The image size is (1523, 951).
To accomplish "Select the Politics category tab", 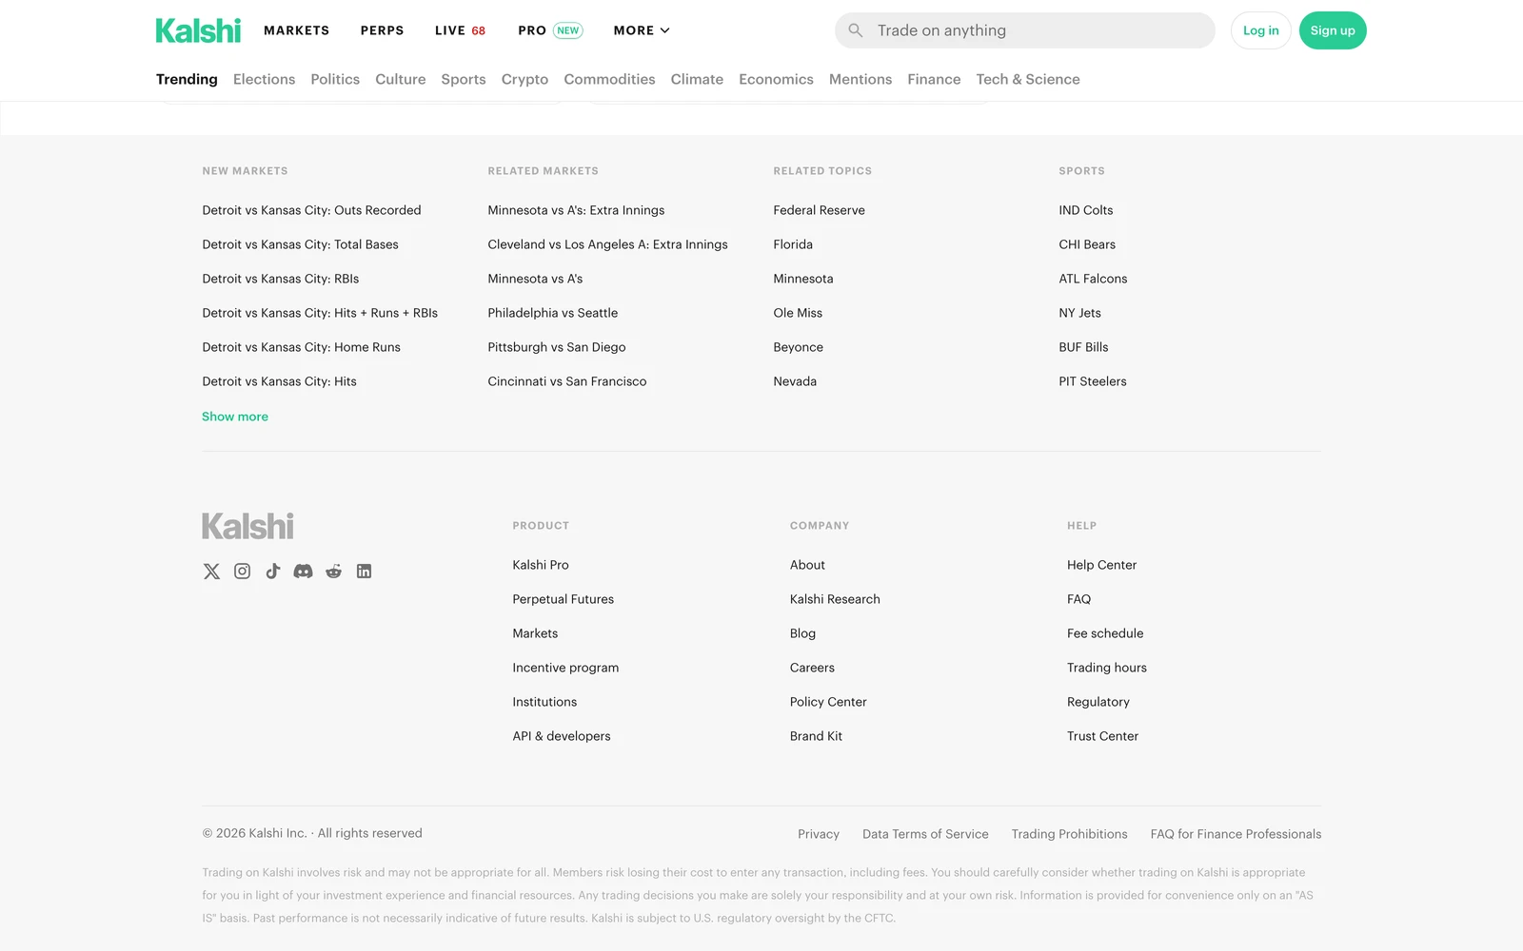I will point(335,79).
